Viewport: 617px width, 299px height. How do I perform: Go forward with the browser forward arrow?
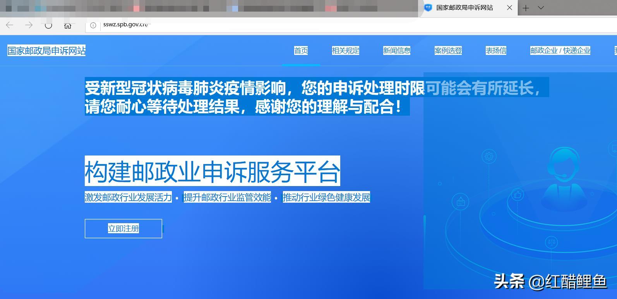pyautogui.click(x=29, y=25)
